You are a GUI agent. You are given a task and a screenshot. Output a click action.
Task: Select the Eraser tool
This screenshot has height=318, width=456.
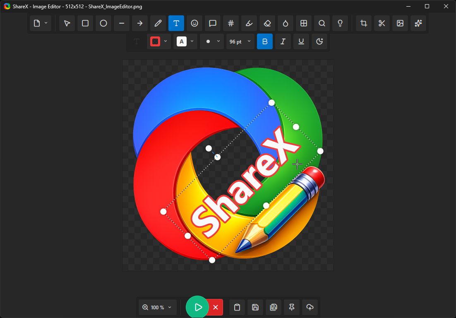[267, 23]
